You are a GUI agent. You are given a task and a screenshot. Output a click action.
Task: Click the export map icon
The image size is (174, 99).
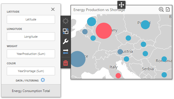[x=168, y=9]
